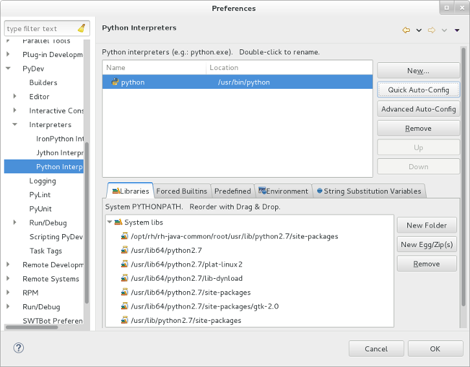Switch to the Forced Builtins tab
This screenshot has width=470, height=367.
[x=182, y=191]
